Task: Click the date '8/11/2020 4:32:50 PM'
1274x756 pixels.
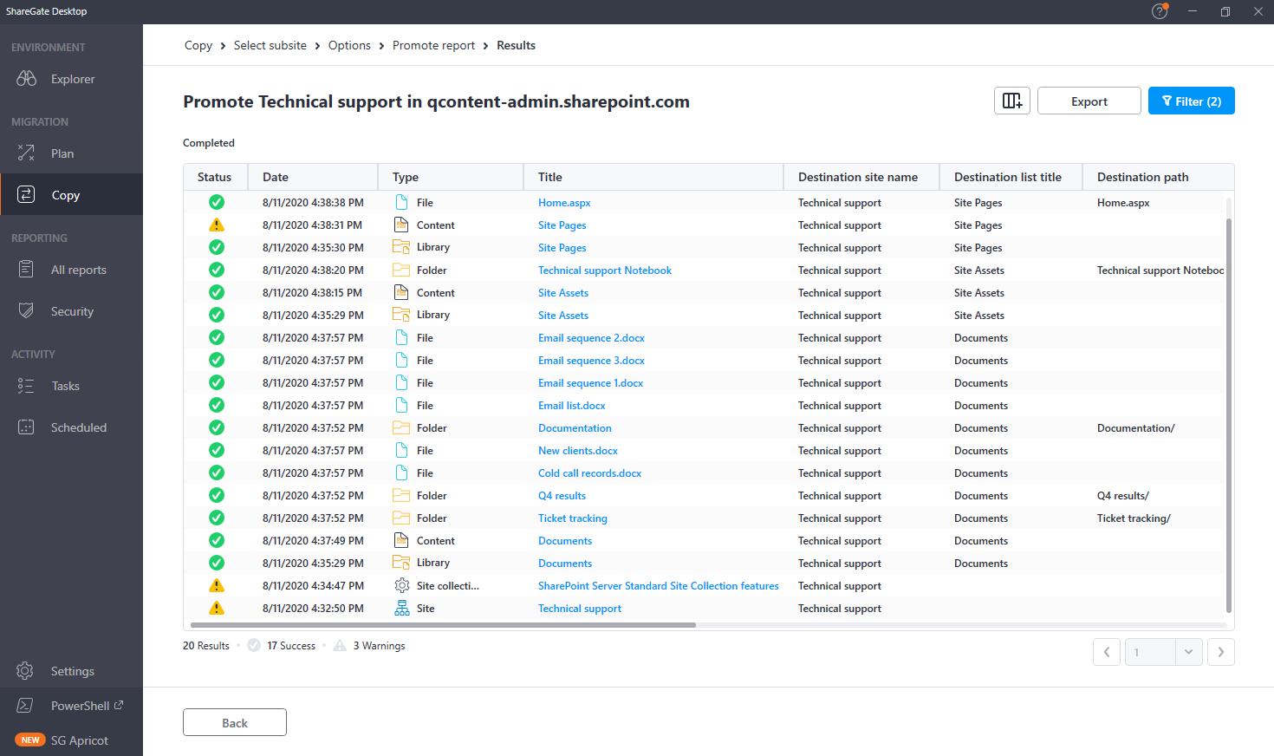Action: pos(313,608)
